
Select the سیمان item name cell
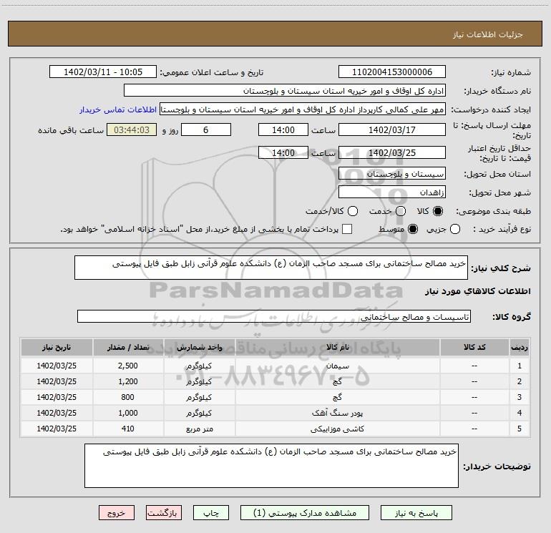coord(337,366)
